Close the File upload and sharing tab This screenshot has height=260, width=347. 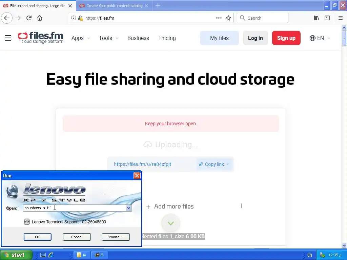click(70, 6)
